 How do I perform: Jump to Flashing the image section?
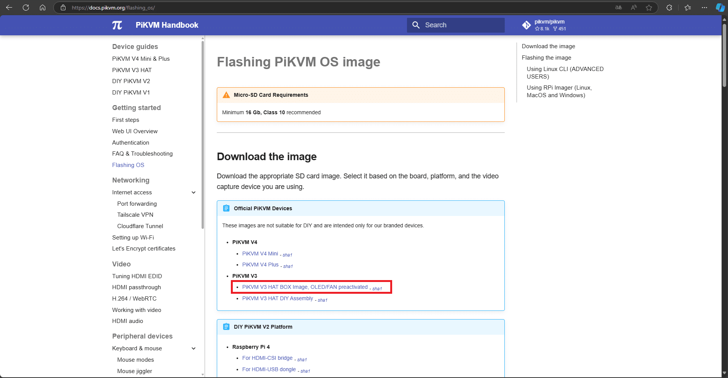click(547, 58)
